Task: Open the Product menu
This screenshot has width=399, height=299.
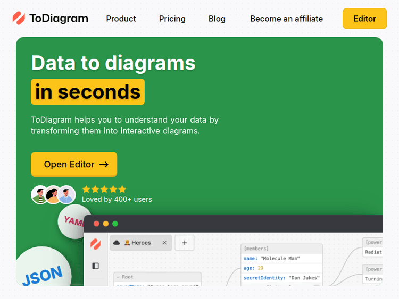Action: [x=121, y=19]
